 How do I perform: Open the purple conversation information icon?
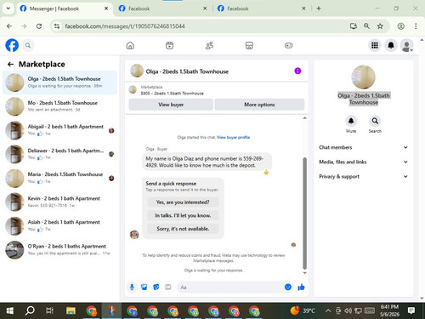(x=297, y=71)
